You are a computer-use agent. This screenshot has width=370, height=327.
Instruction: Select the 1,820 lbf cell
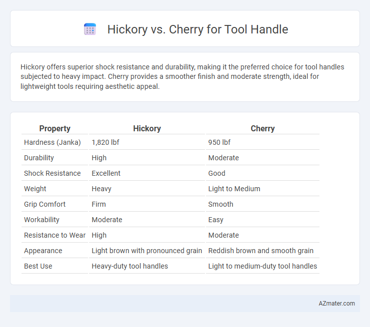click(x=147, y=142)
